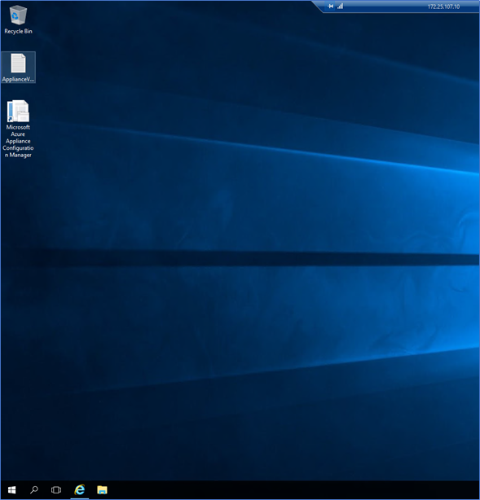Check the connection signal strength icon
The height and width of the screenshot is (500, 480).
(x=340, y=6)
